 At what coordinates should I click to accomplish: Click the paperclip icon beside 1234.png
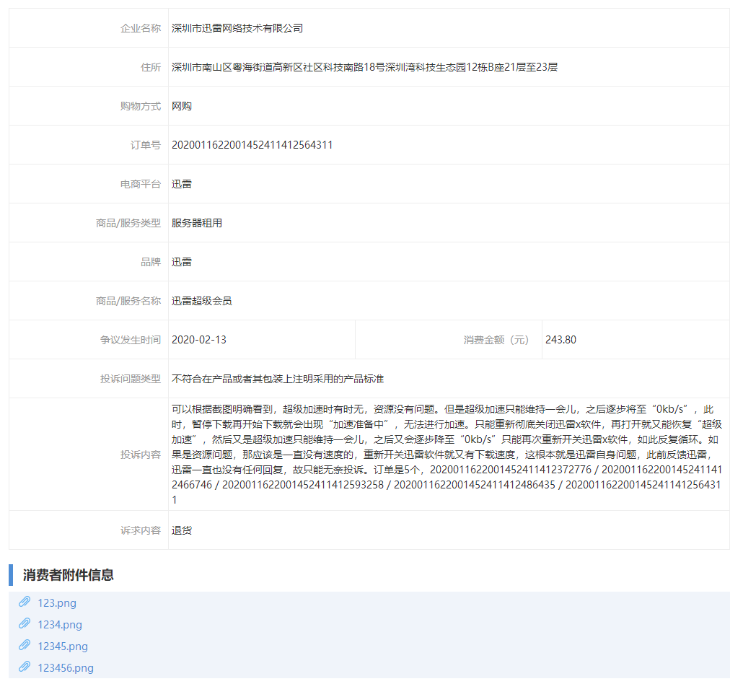pyautogui.click(x=27, y=624)
